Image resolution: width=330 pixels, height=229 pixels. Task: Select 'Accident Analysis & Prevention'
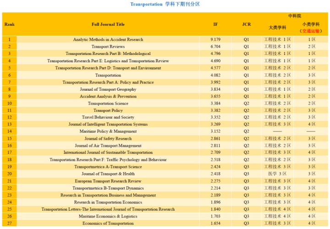(x=108, y=96)
